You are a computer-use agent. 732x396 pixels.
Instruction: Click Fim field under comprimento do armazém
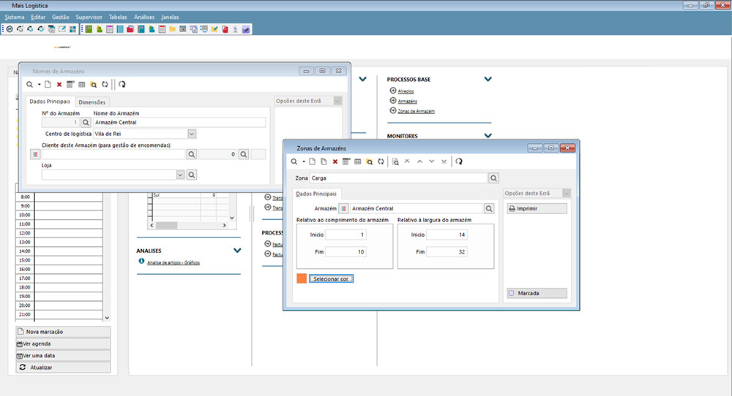[x=346, y=252]
